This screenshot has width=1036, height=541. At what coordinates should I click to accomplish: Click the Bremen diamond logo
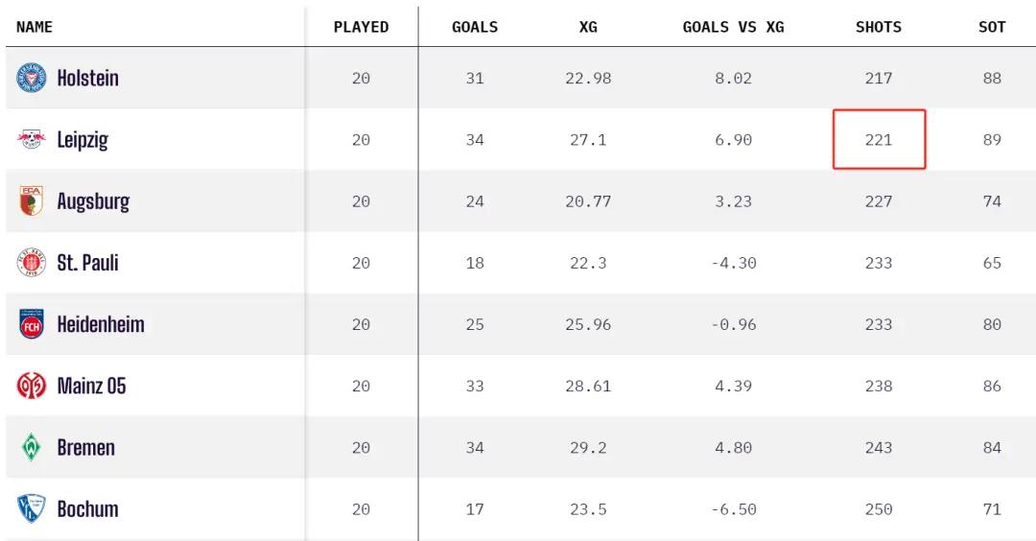[x=31, y=447]
